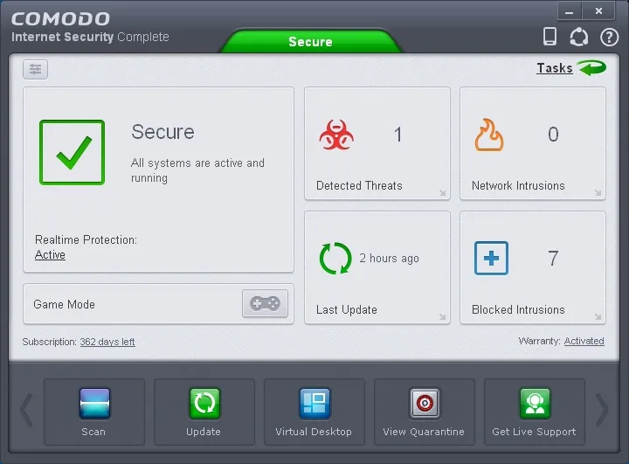629x464 pixels.
Task: Click the green circular arrows update icon
Action: coord(335,258)
